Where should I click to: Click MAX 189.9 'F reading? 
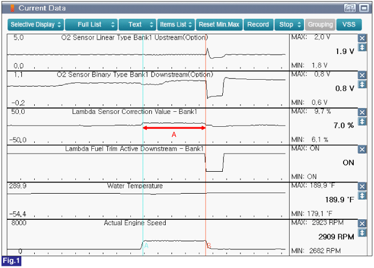313,186
